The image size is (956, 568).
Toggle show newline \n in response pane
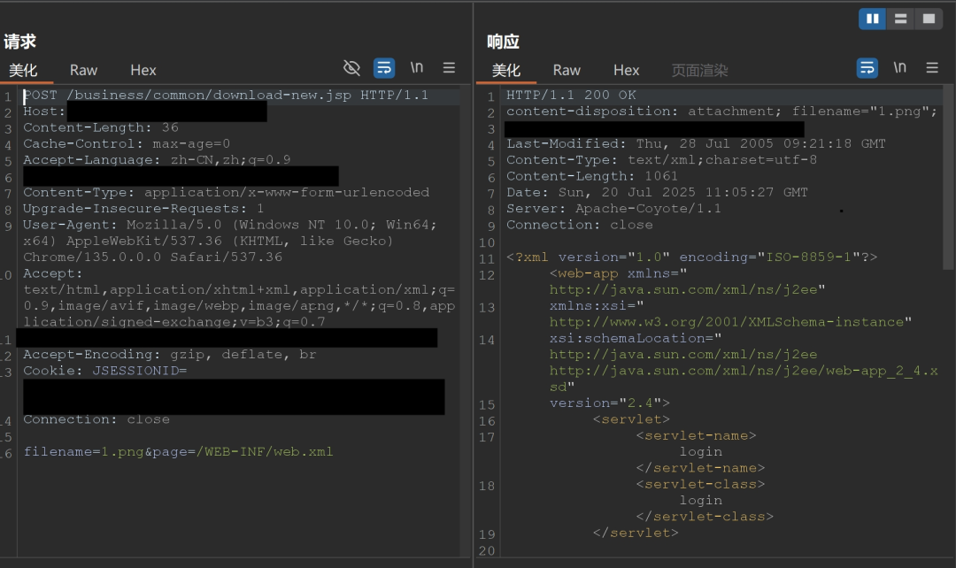(900, 67)
